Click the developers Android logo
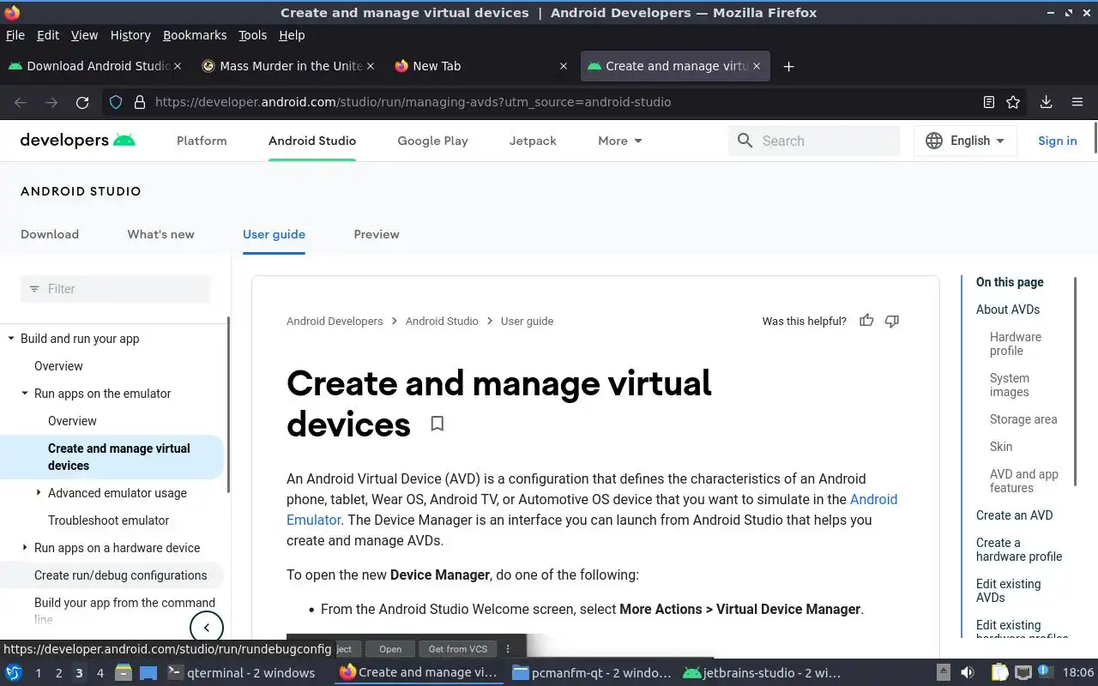1098x686 pixels. click(x=78, y=141)
